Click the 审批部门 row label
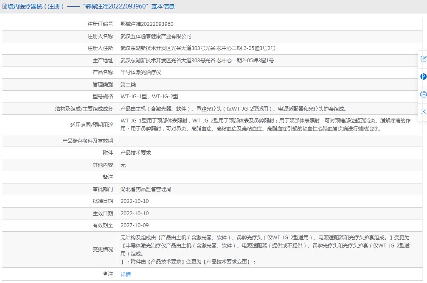 pyautogui.click(x=103, y=189)
